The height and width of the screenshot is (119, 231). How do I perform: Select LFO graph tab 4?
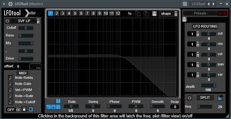[69, 13]
